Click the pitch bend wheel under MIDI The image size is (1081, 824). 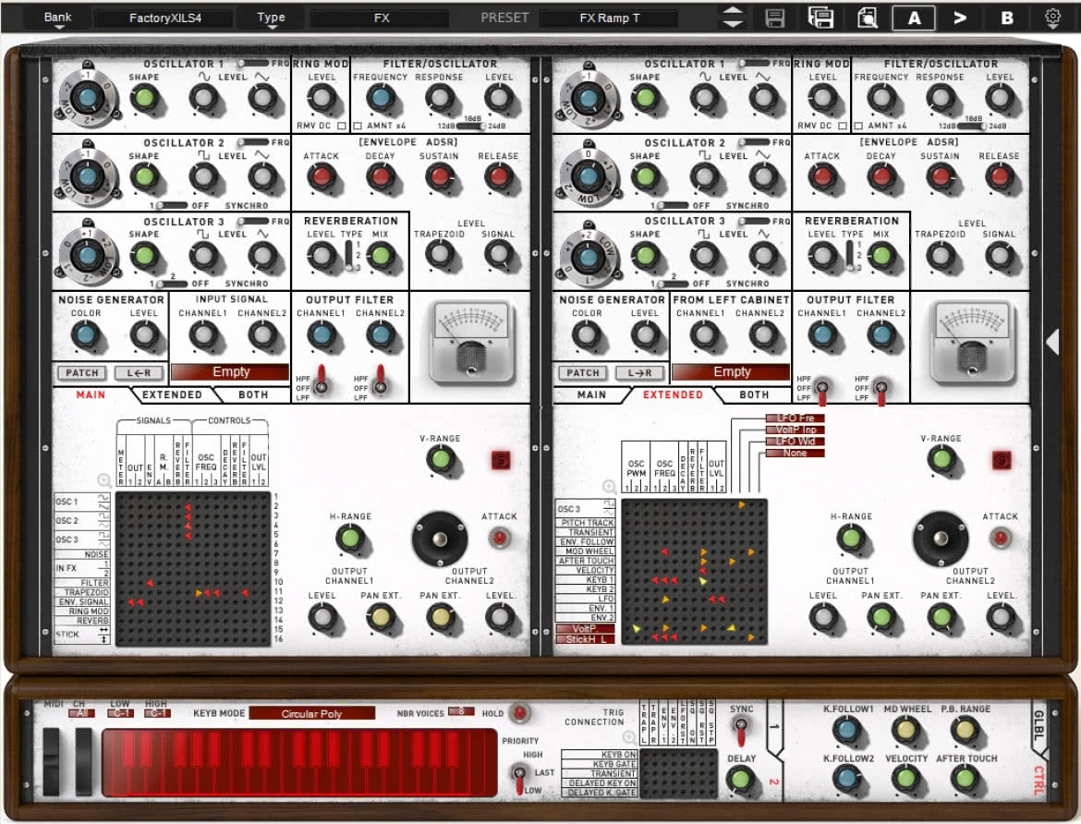pos(52,760)
